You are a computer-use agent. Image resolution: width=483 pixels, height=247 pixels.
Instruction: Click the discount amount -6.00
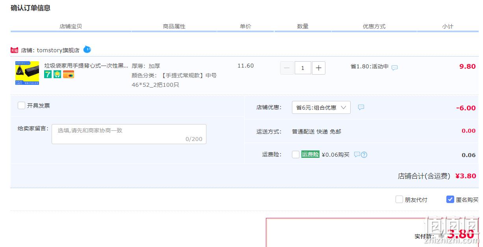tap(466, 108)
